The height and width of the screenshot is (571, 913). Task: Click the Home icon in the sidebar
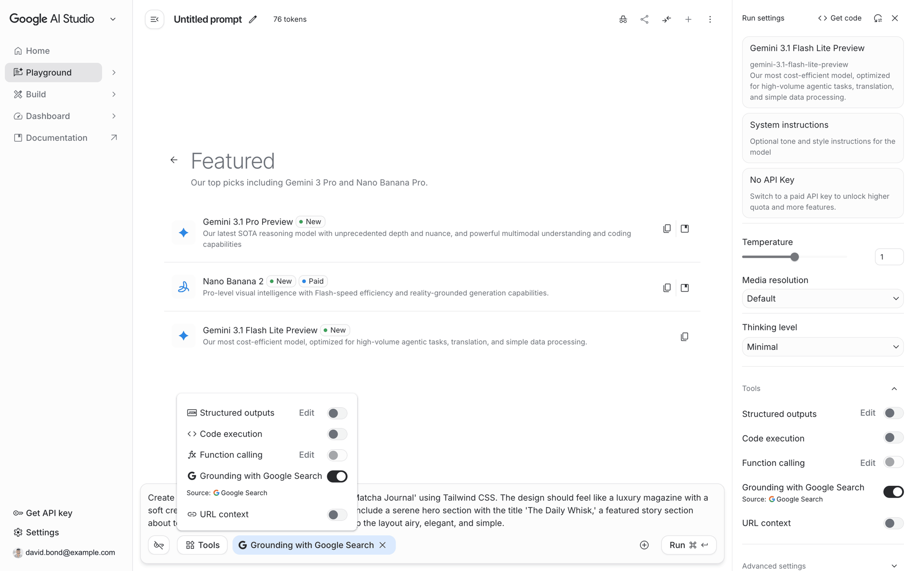coord(18,51)
